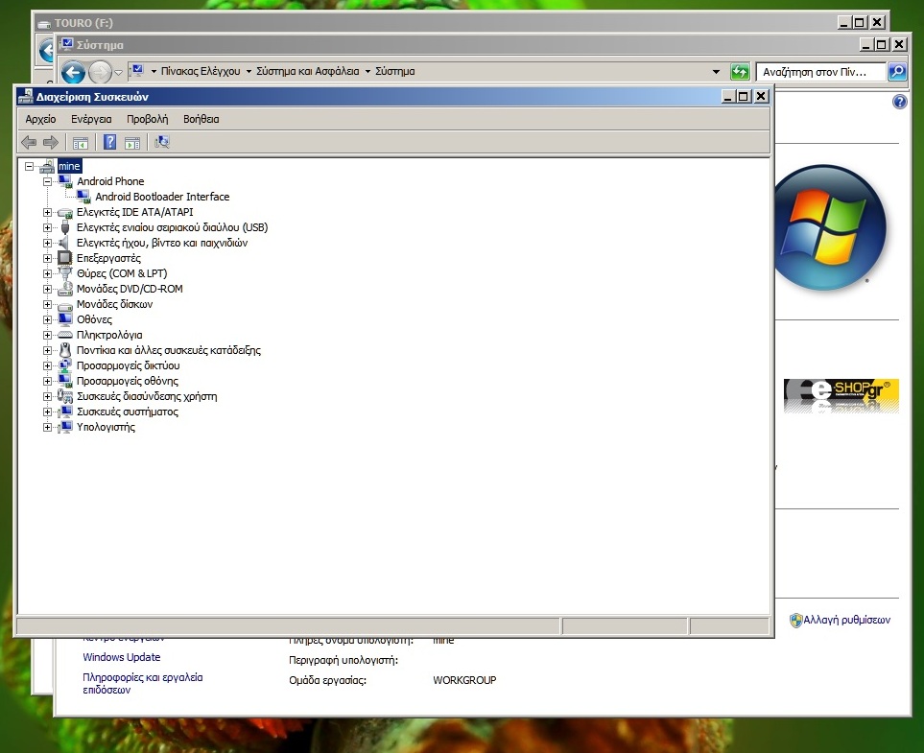Click the Android Bootloader Interface device icon
The width and height of the screenshot is (924, 753).
pos(84,197)
